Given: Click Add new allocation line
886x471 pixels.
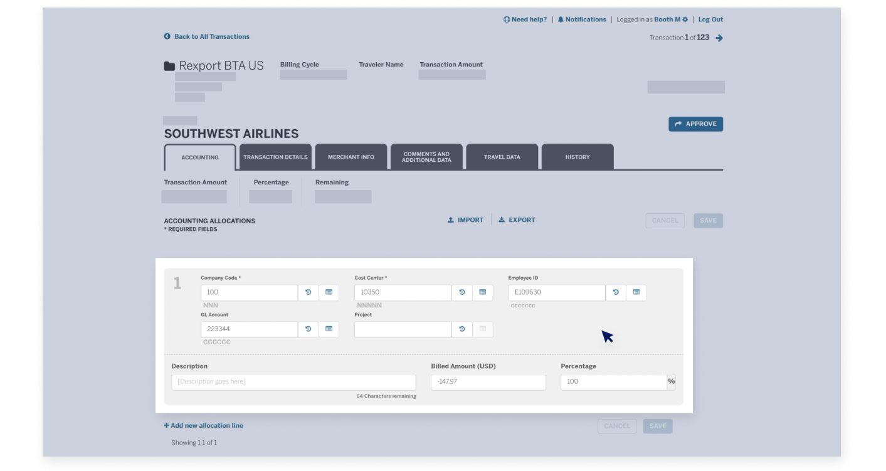Looking at the screenshot, I should (x=203, y=425).
